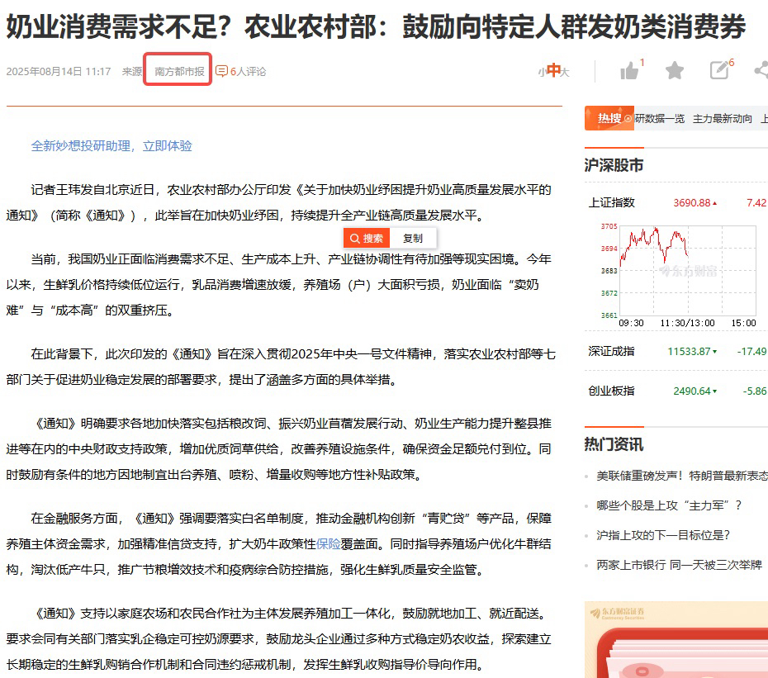Screen dimensions: 768x678
Task: Open hot search 主力最新动向
Action: [x=722, y=119]
